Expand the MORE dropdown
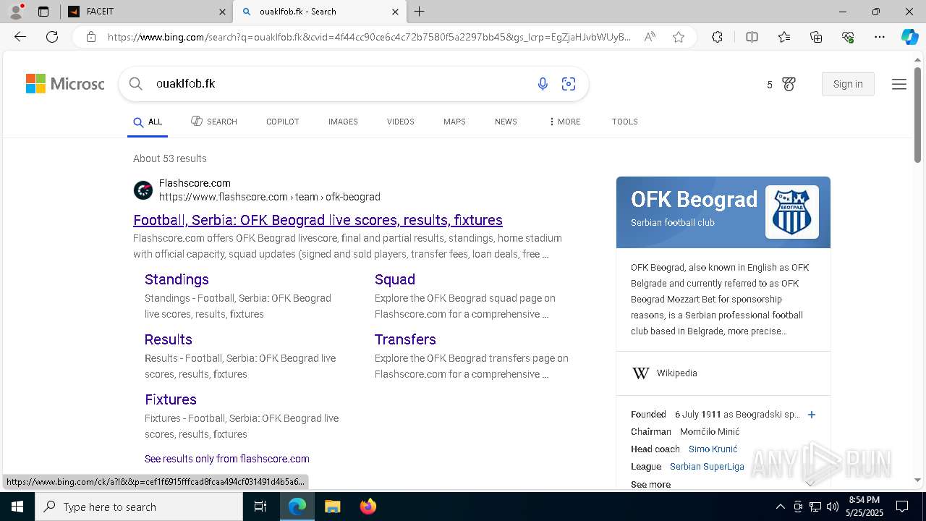This screenshot has height=521, width=926. click(x=565, y=122)
